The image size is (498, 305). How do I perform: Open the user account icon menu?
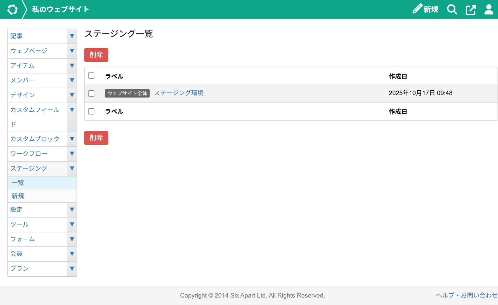(x=489, y=10)
